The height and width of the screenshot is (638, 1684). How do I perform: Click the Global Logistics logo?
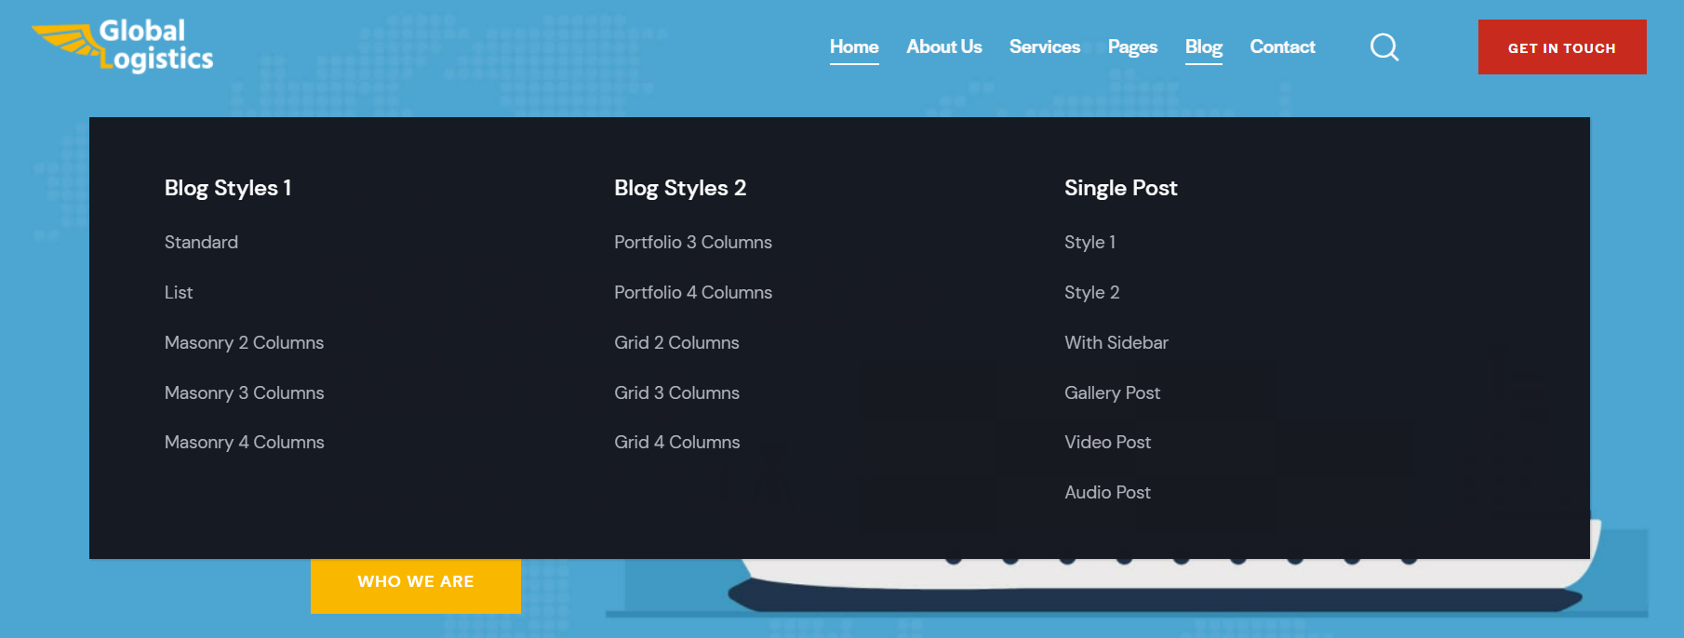point(123,47)
